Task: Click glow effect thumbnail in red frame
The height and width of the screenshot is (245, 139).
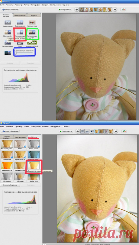Action: [x=34, y=166]
